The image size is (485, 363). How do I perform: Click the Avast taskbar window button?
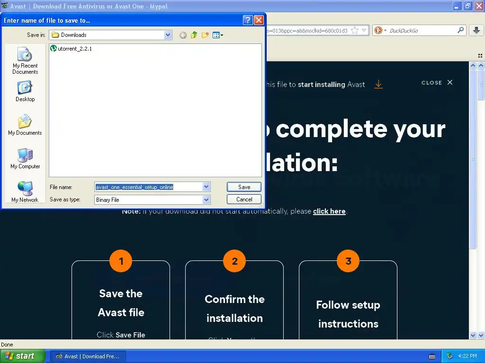coord(88,356)
